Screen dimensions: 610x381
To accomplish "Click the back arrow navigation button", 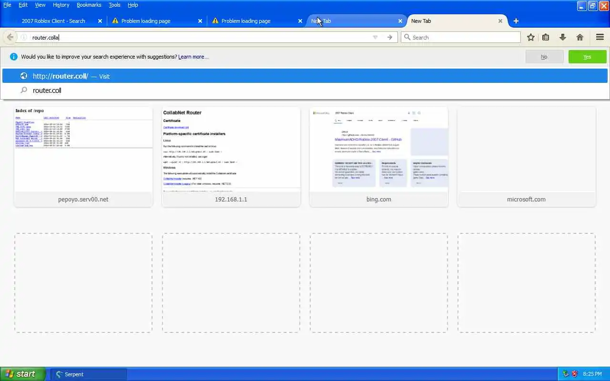I will pos(10,37).
